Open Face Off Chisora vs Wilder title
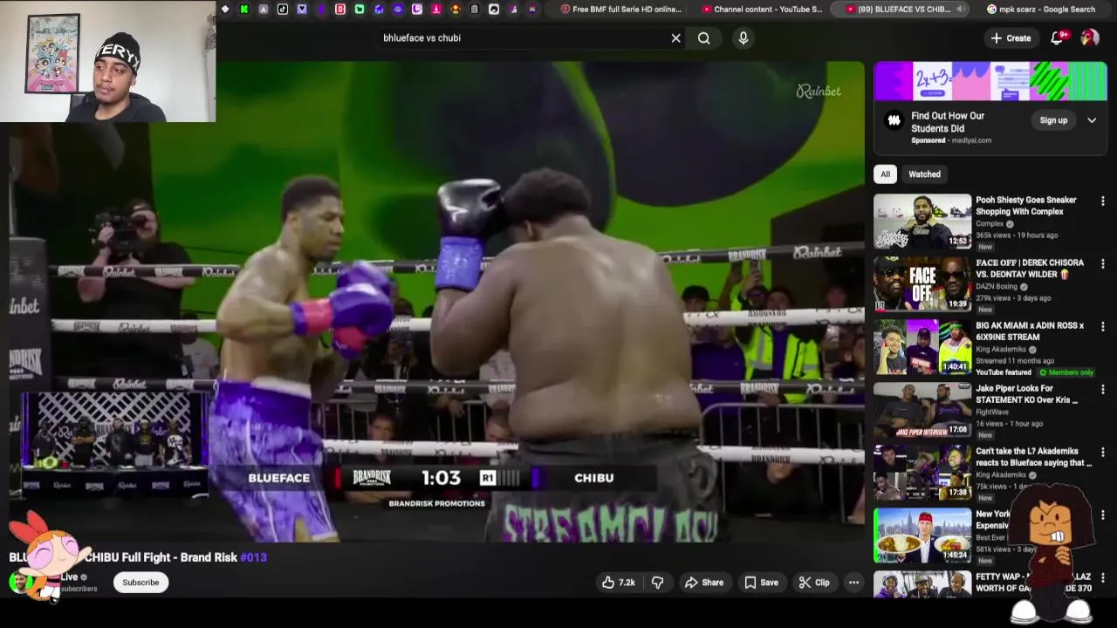This screenshot has height=628, width=1117. tap(1030, 269)
